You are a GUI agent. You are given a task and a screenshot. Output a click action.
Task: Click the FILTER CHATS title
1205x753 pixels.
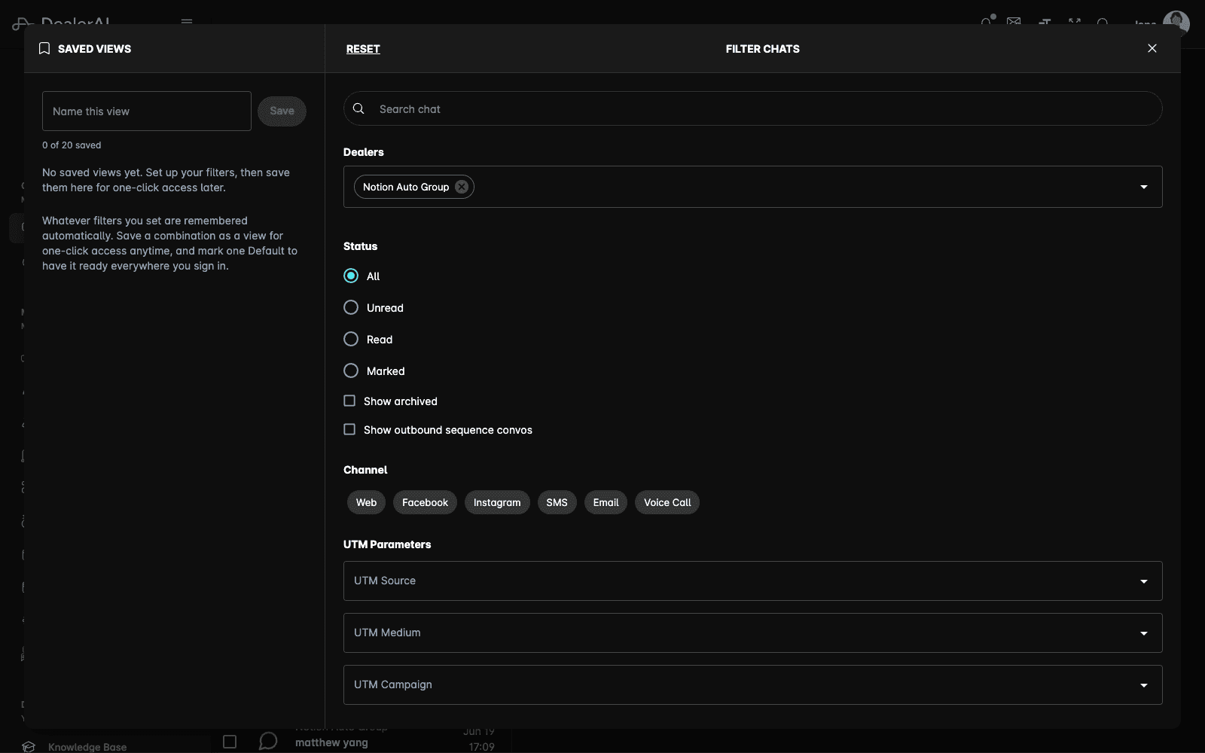tap(762, 49)
